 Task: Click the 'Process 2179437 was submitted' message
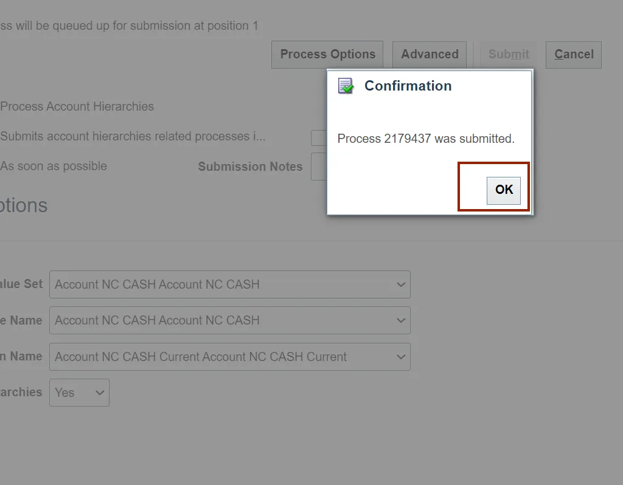coord(426,139)
